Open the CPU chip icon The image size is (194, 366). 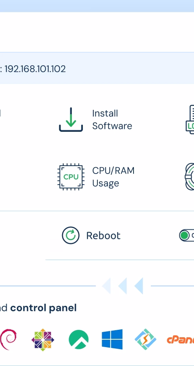71,177
